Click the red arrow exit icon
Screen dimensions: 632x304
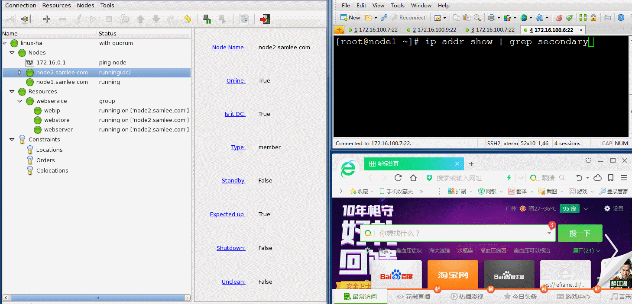[265, 19]
